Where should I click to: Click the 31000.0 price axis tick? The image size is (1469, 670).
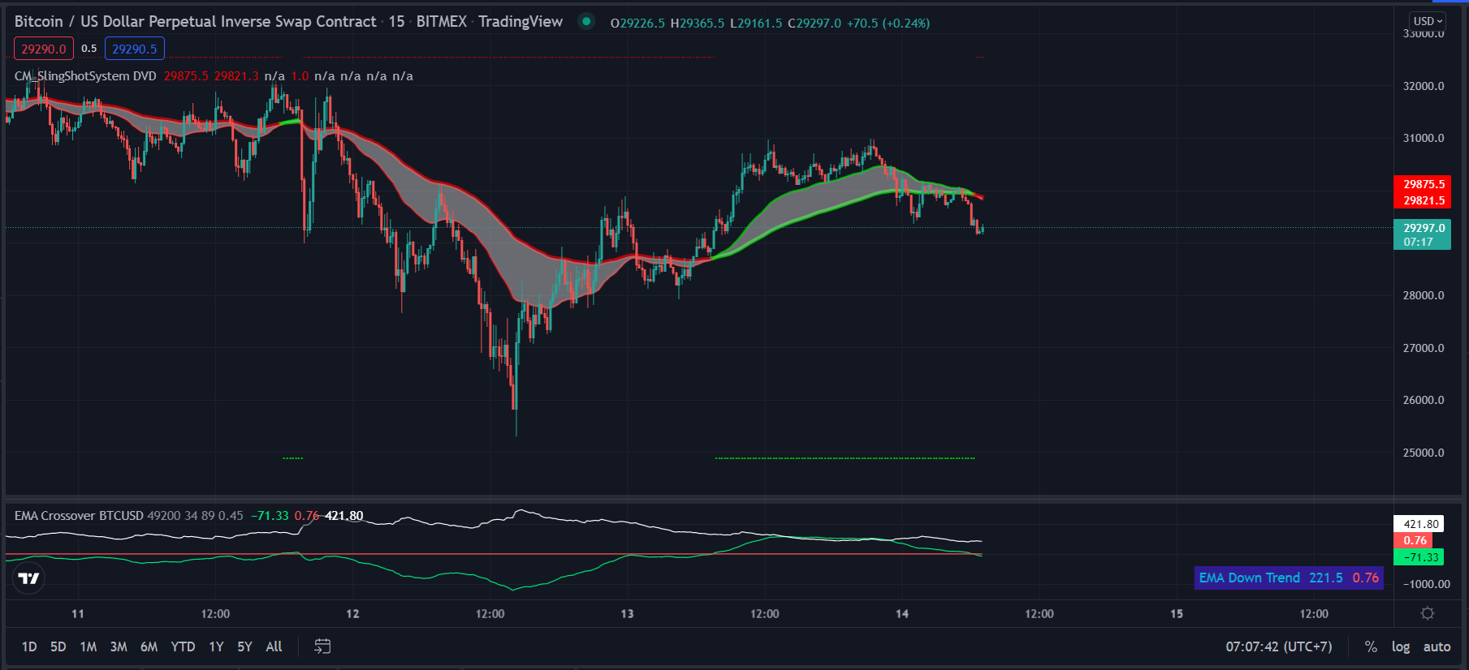tap(1424, 138)
